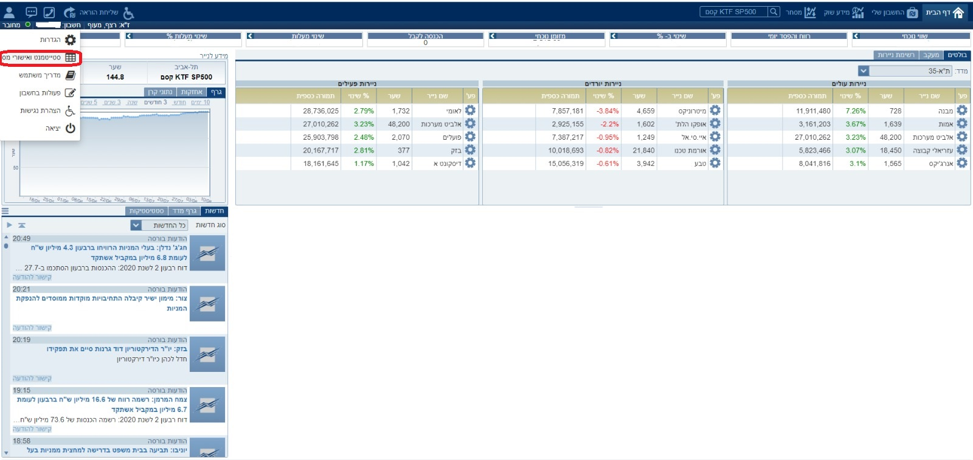This screenshot has height=460, width=973.
Task: Open דף הבית home page
Action: 945,12
